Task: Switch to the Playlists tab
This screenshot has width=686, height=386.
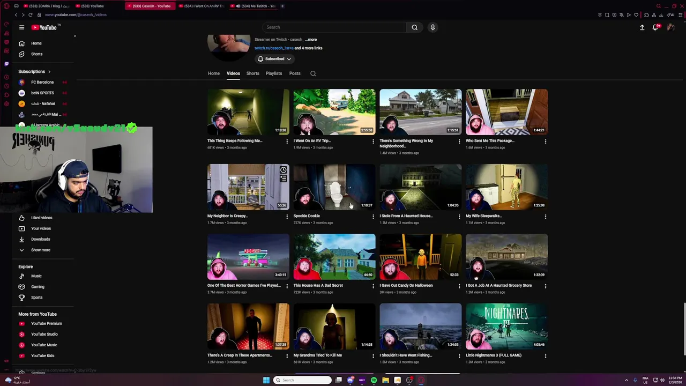Action: coord(273,73)
